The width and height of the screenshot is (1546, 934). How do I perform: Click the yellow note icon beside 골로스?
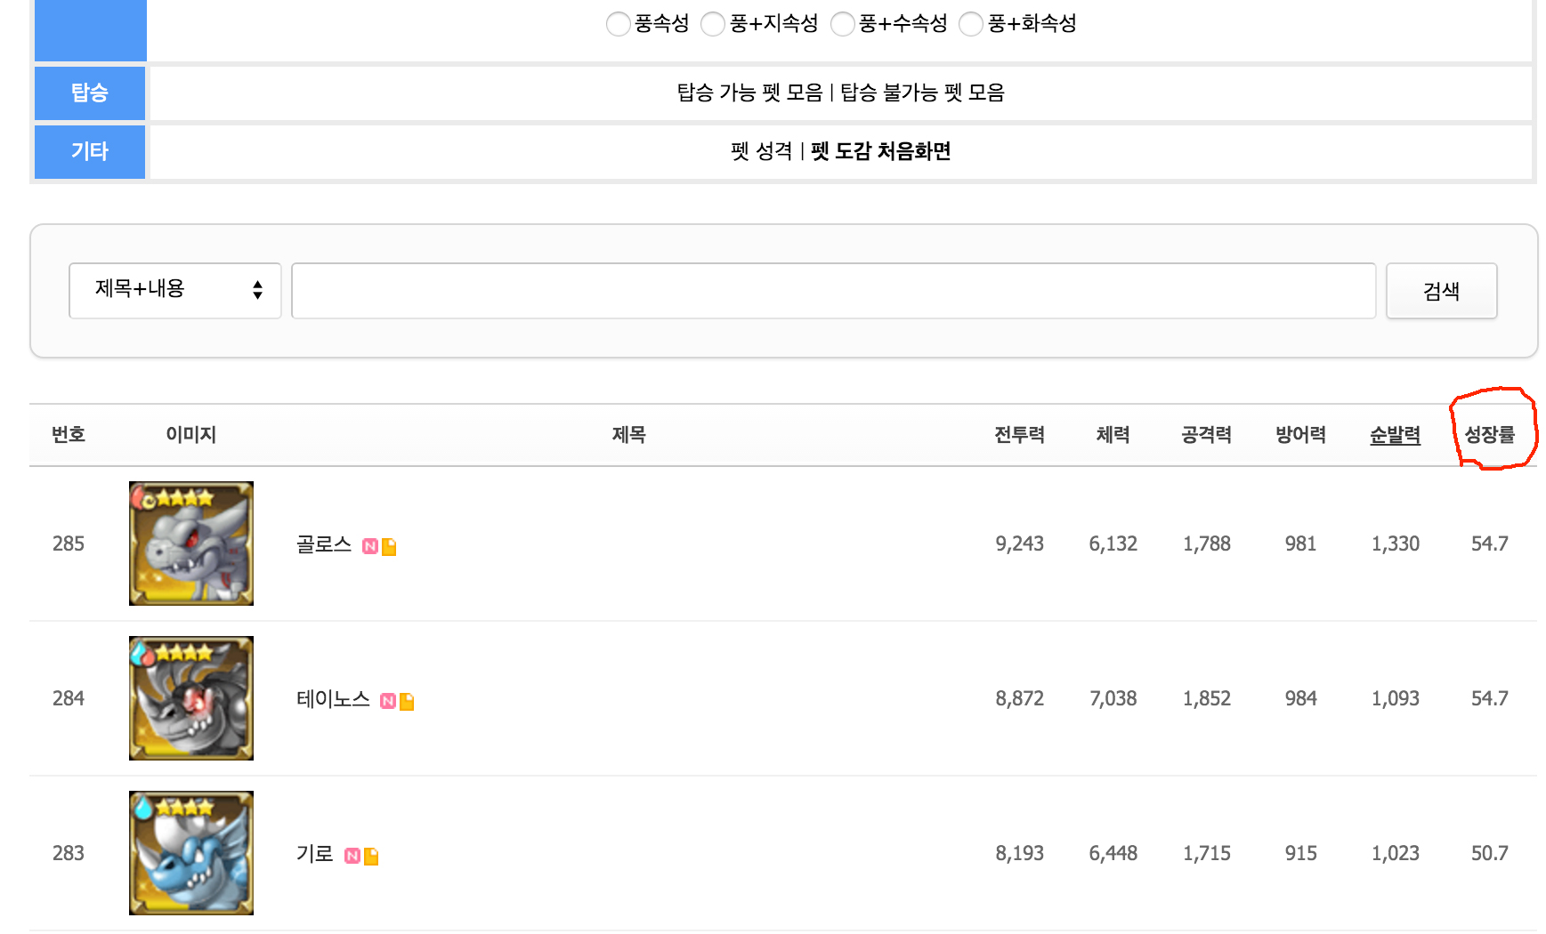click(389, 546)
